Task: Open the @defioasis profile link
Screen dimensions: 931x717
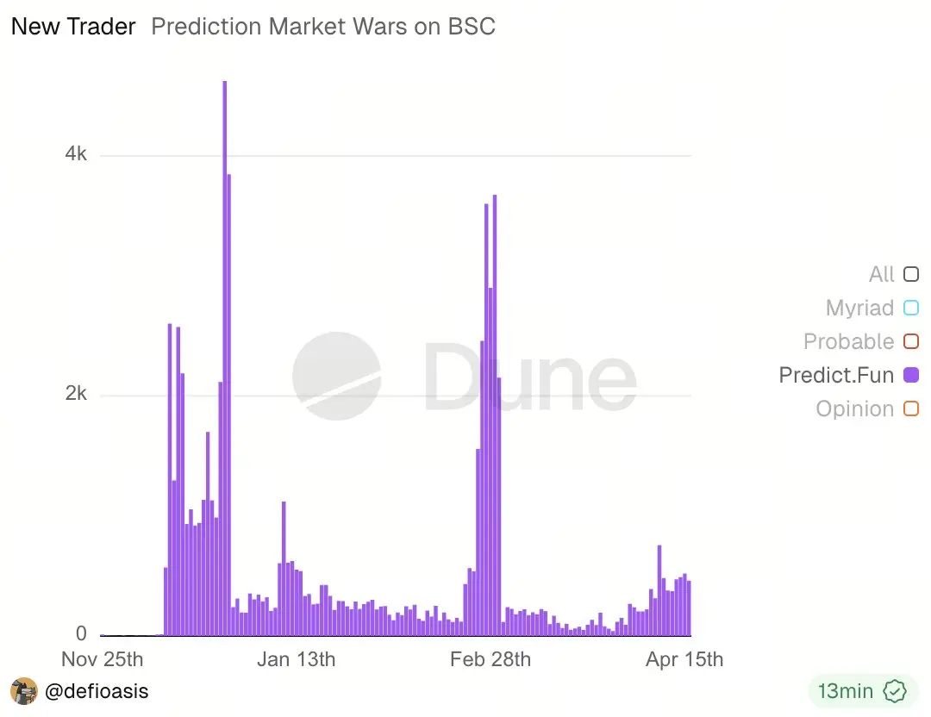Action: point(97,691)
